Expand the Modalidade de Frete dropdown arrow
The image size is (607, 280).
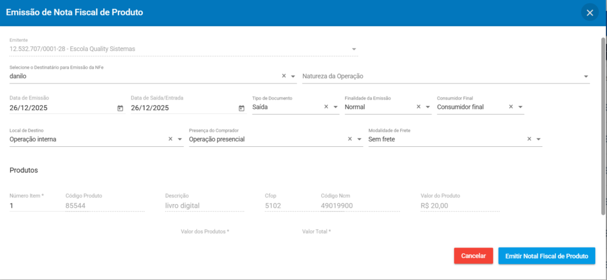[539, 139]
